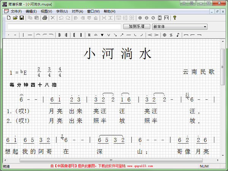Insert the crescendo hairpin symbol
Image resolution: width=228 pixels, height=171 pixels.
click(150, 35)
